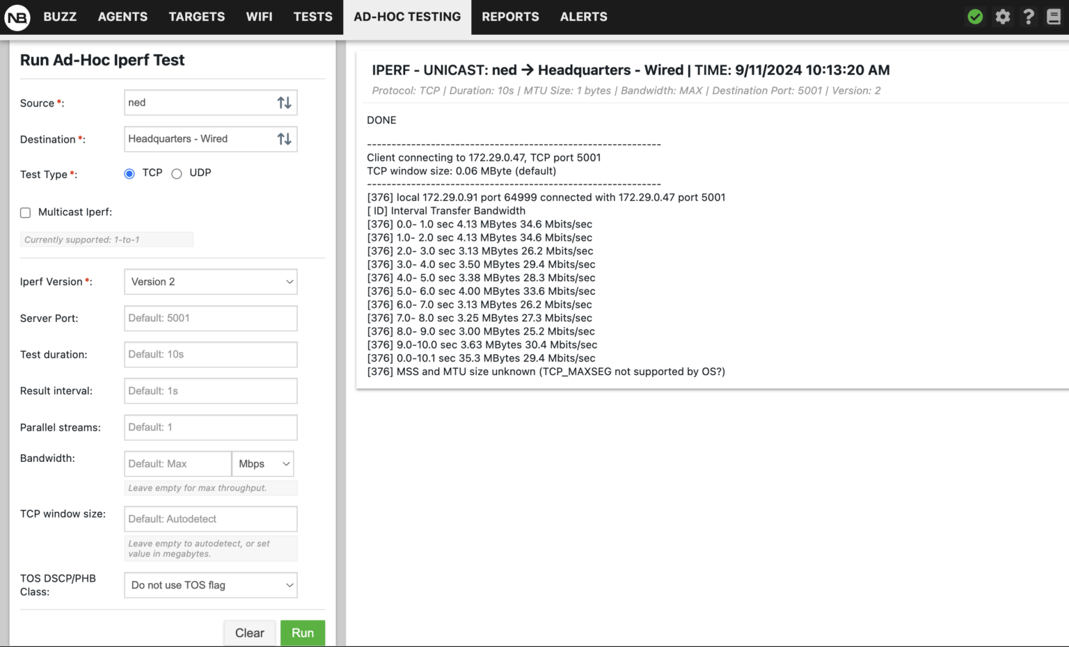Open settings using the gear icon

(x=1002, y=16)
